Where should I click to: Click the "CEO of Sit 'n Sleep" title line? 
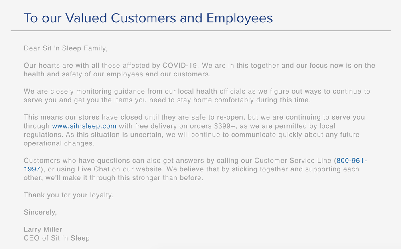(57, 238)
